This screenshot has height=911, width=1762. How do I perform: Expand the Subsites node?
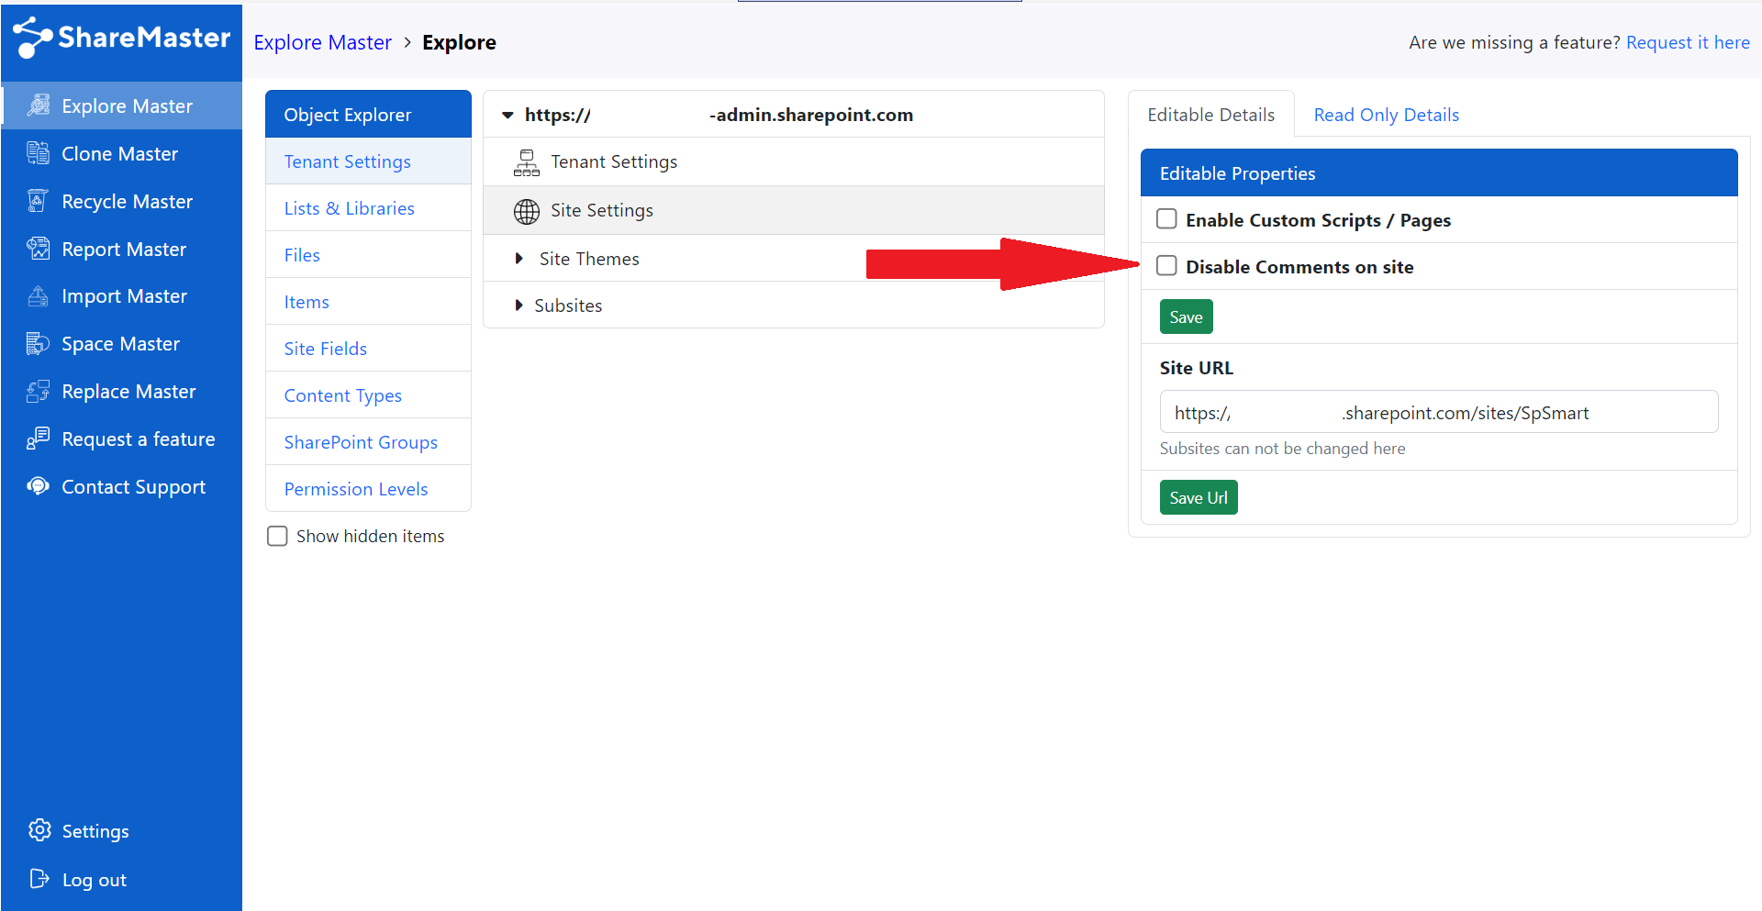[519, 306]
